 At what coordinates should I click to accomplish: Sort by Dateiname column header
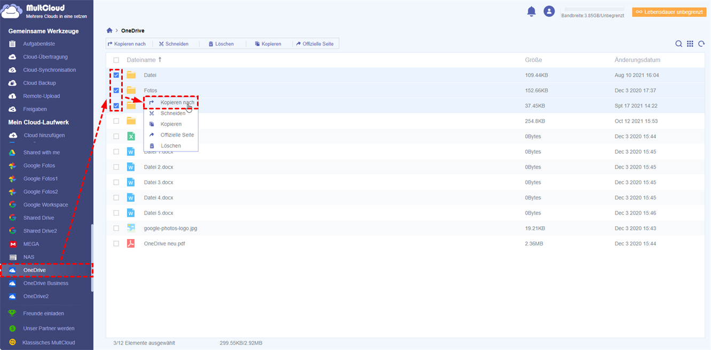click(x=141, y=60)
